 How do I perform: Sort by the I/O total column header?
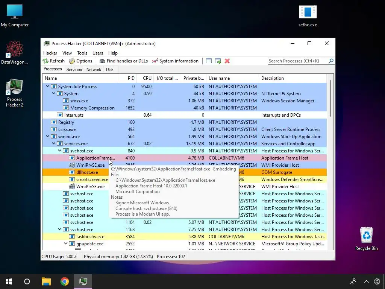[x=167, y=78]
